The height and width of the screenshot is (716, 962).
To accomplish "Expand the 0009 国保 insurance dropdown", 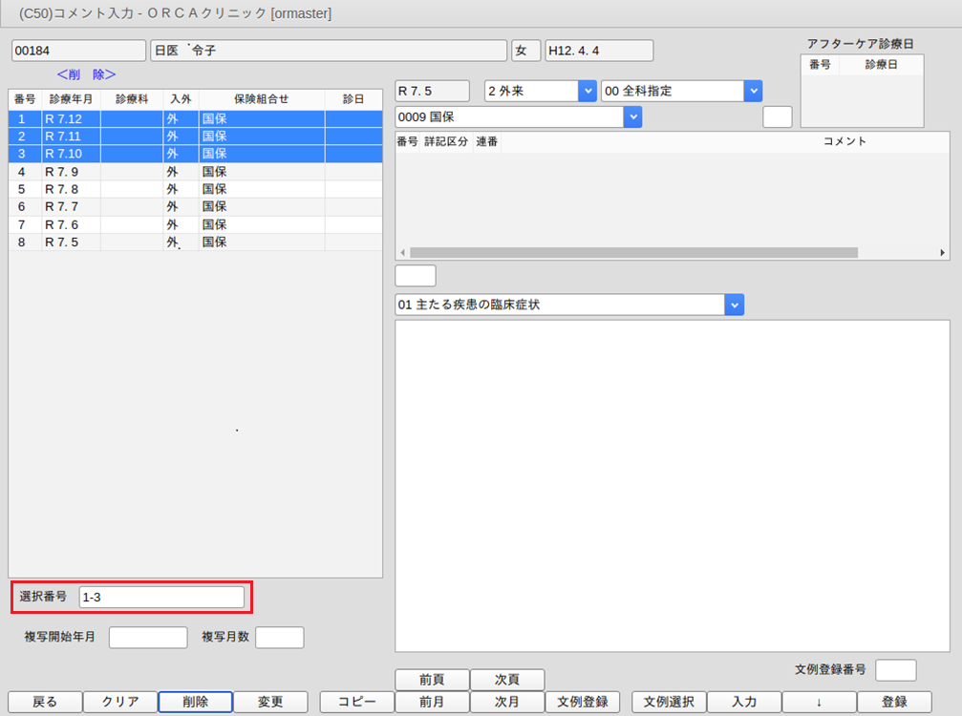I will click(x=631, y=116).
